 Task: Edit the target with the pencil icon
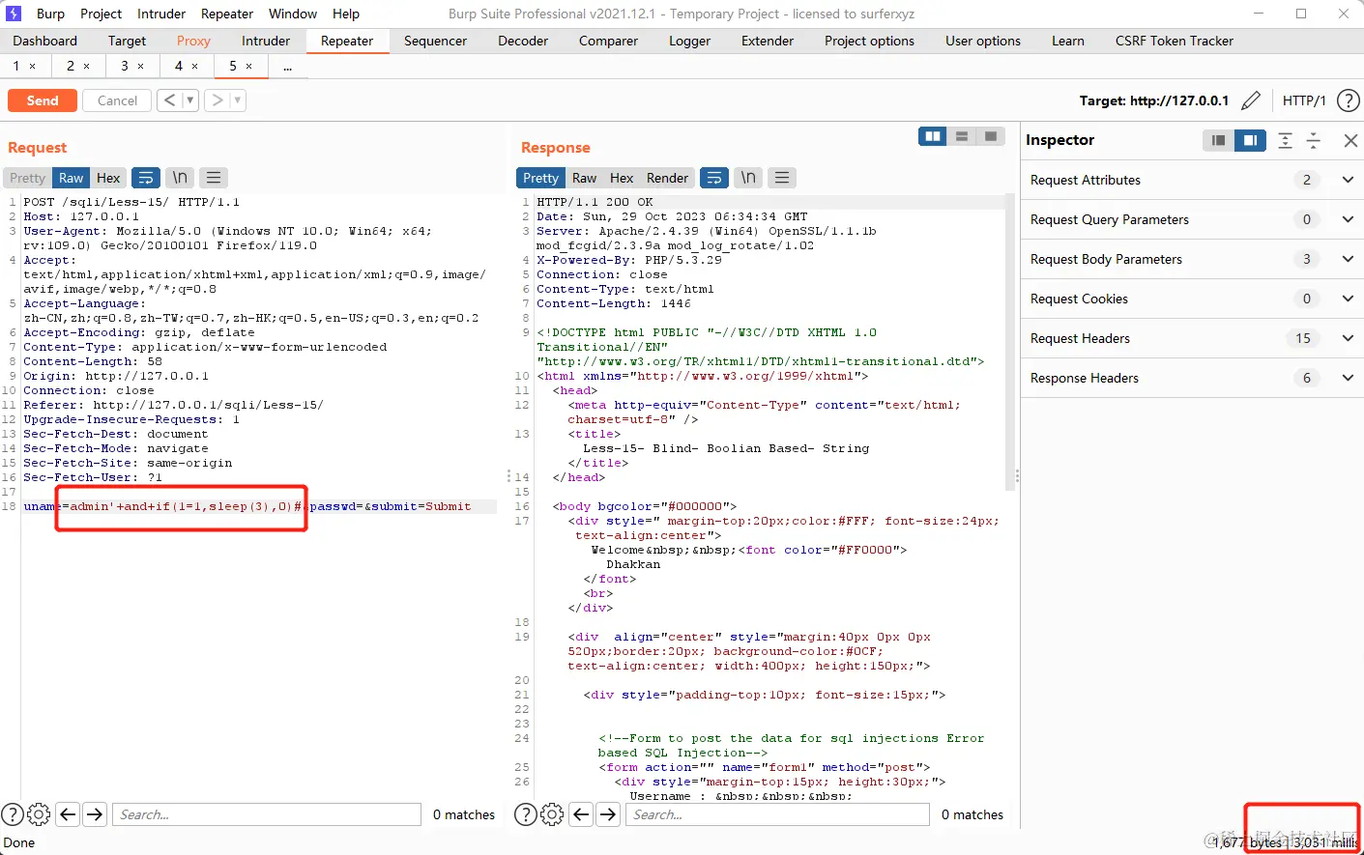tap(1251, 100)
